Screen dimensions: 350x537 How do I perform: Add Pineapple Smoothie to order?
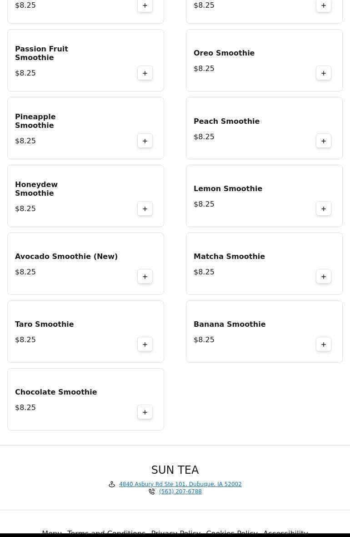[x=145, y=141]
